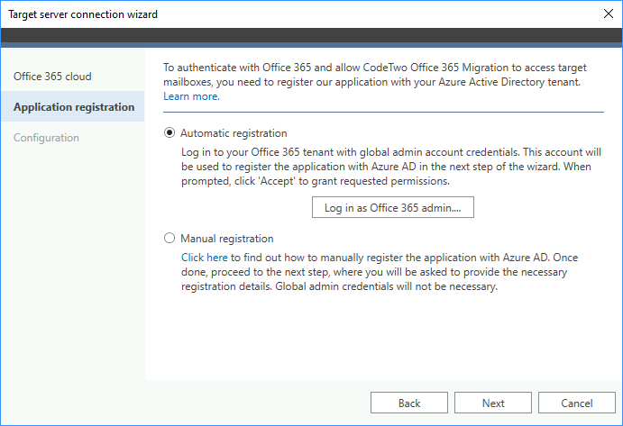
Task: Click the Automatic registration label text
Action: 234,133
